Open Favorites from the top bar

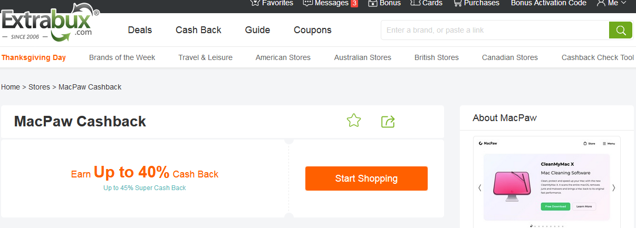(272, 3)
